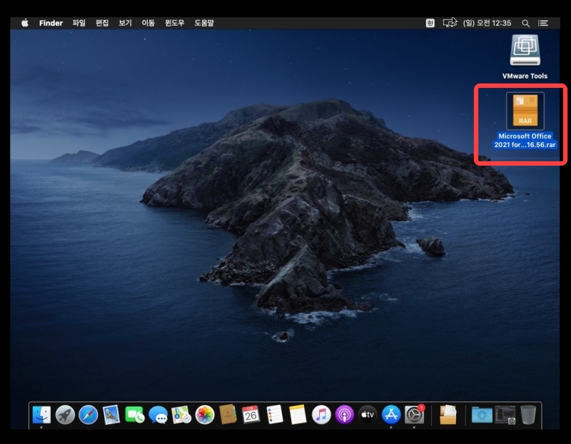The height and width of the screenshot is (444, 571).
Task: Open Contacts from the dock
Action: pyautogui.click(x=228, y=415)
